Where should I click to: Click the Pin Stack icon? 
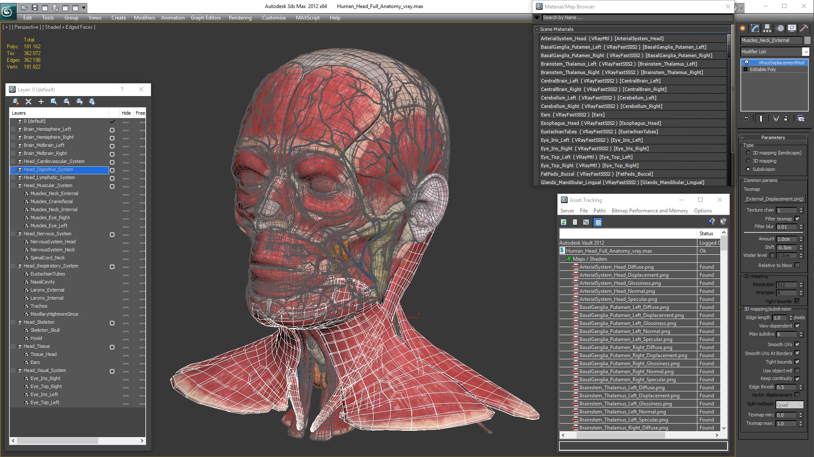click(747, 118)
